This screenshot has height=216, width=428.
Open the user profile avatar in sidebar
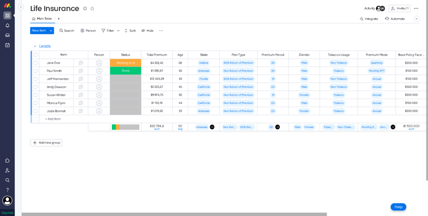[7, 200]
